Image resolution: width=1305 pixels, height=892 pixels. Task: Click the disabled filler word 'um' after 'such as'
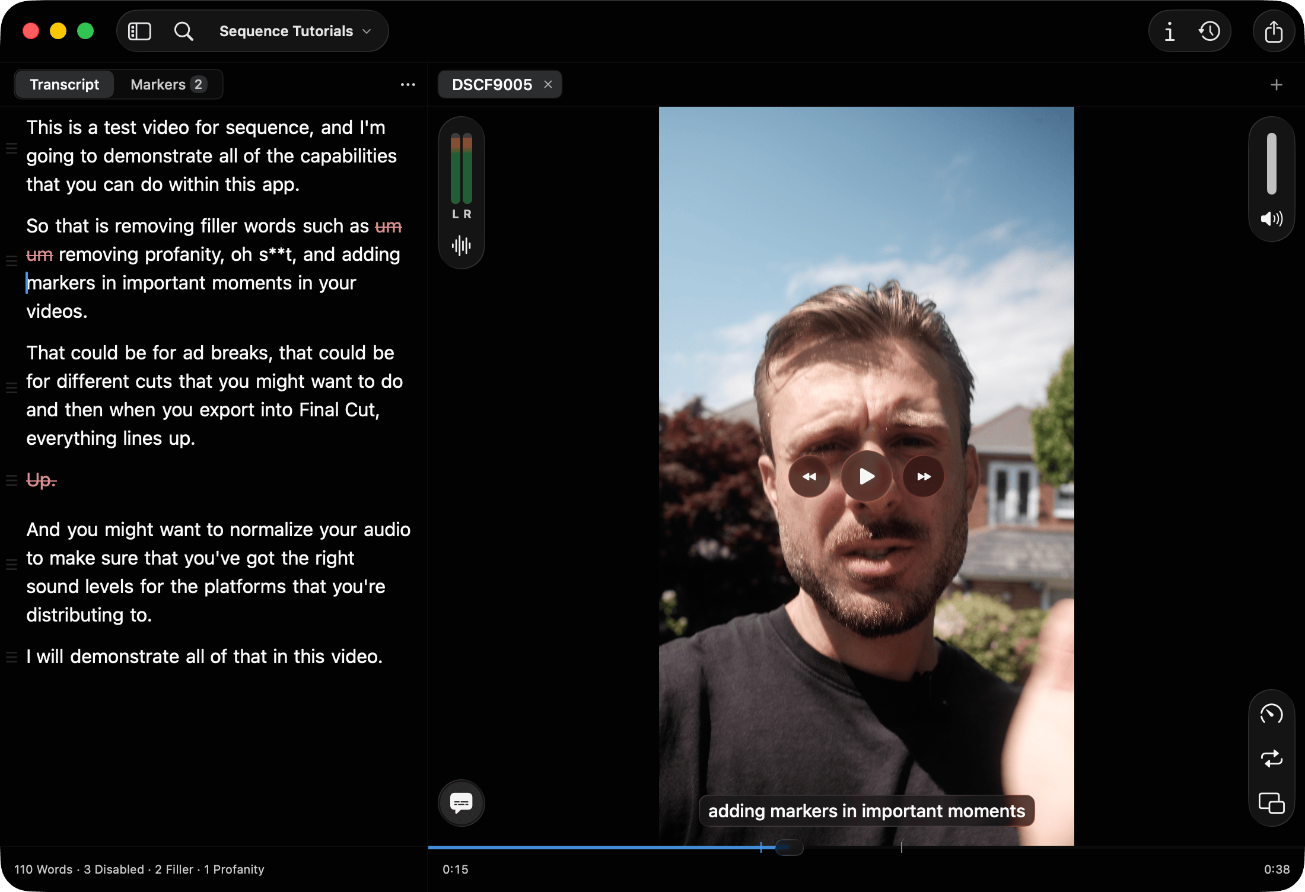(389, 227)
